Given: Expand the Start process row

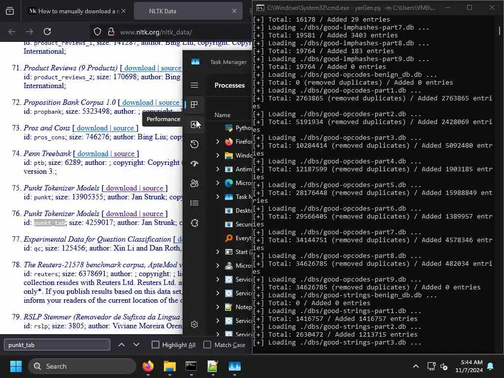Looking at the screenshot, I should point(218,252).
